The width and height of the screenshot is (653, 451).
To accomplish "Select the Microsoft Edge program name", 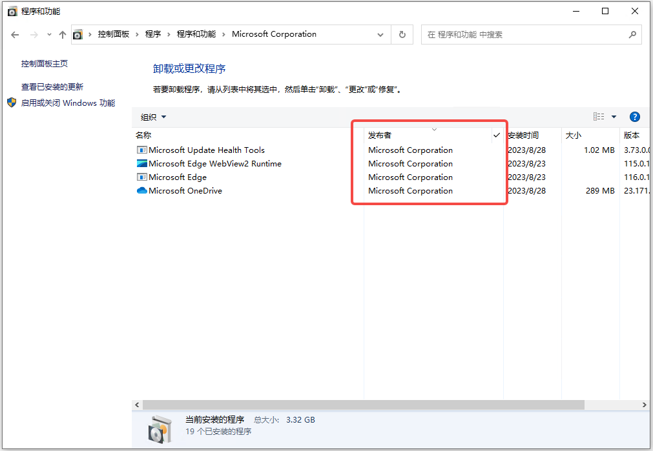I will (178, 177).
